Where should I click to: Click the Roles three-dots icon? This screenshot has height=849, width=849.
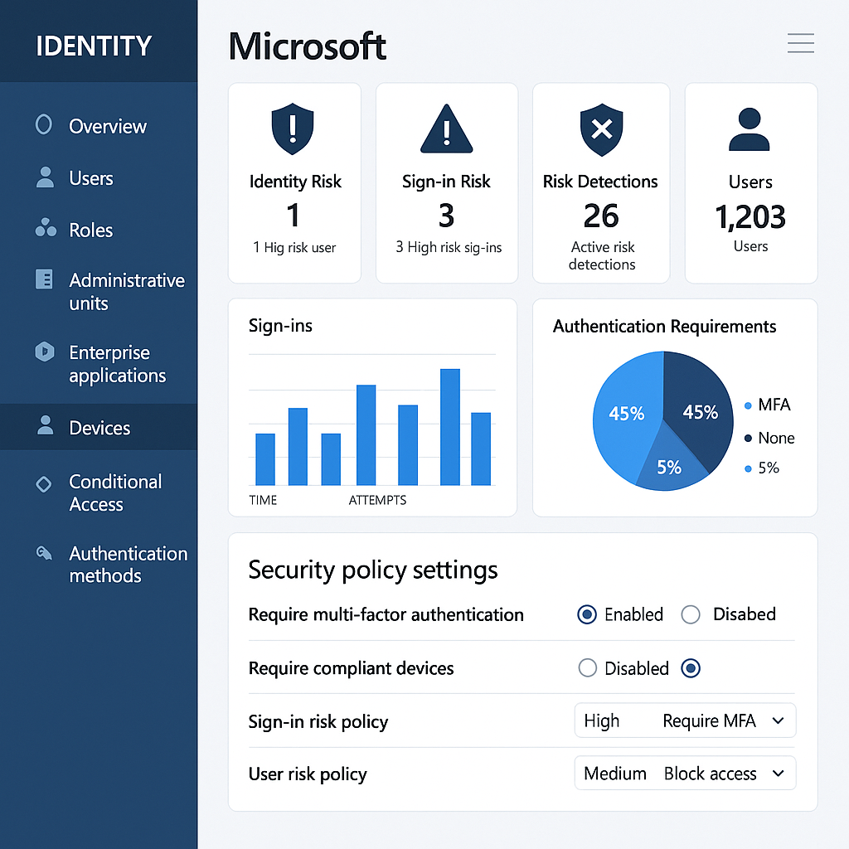(x=46, y=227)
